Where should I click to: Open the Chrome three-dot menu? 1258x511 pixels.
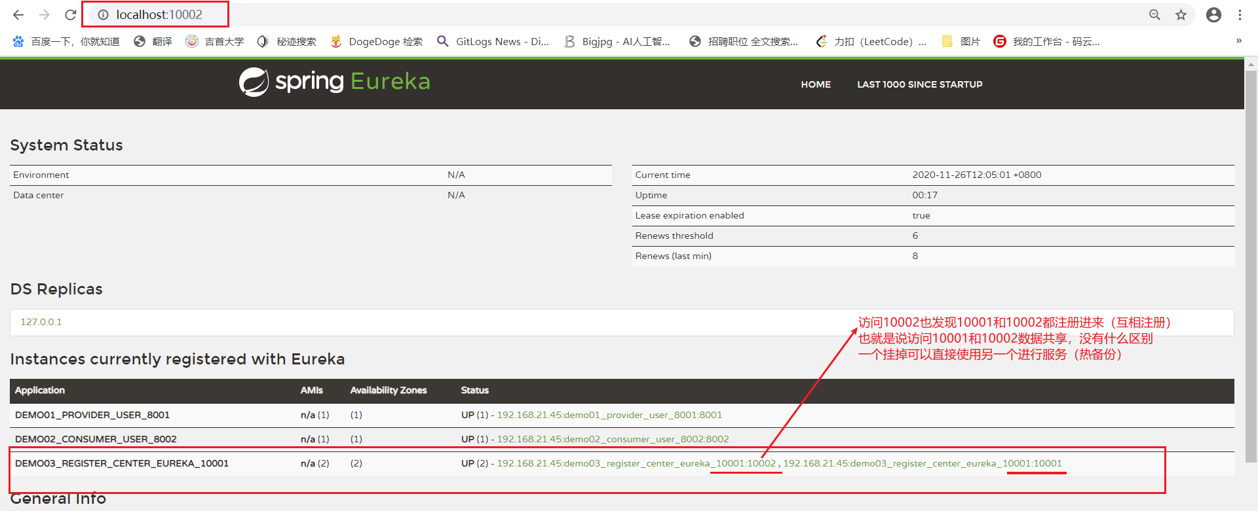tap(1240, 14)
